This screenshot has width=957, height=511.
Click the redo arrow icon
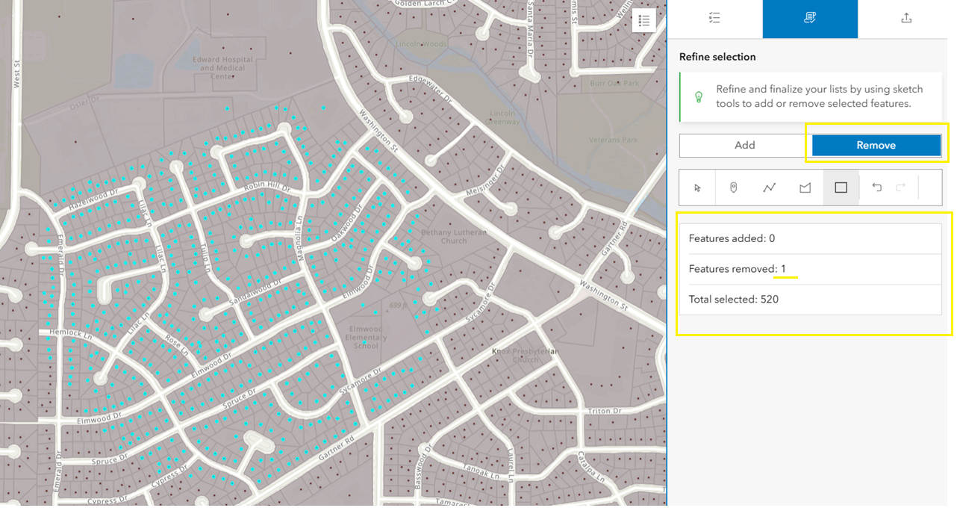(901, 188)
